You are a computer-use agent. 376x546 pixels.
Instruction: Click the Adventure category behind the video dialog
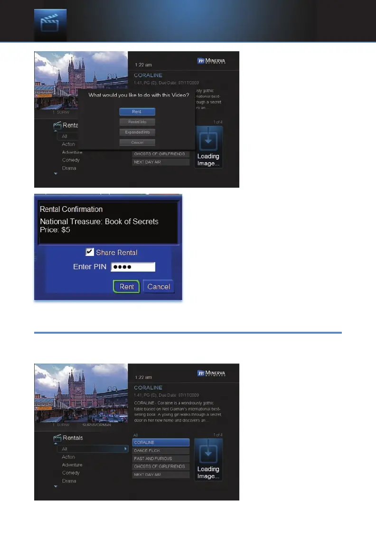pos(72,153)
